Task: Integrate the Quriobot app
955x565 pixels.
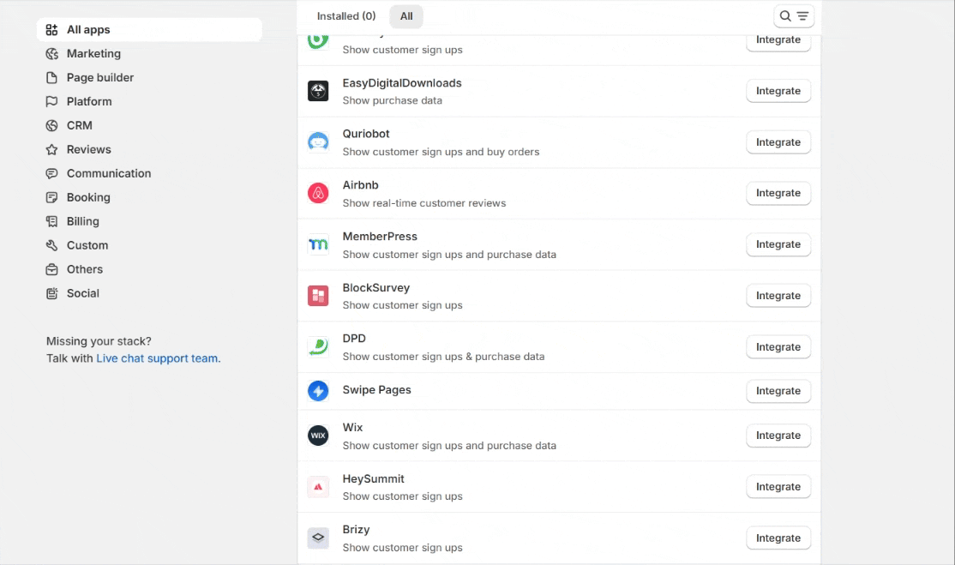Action: click(778, 141)
